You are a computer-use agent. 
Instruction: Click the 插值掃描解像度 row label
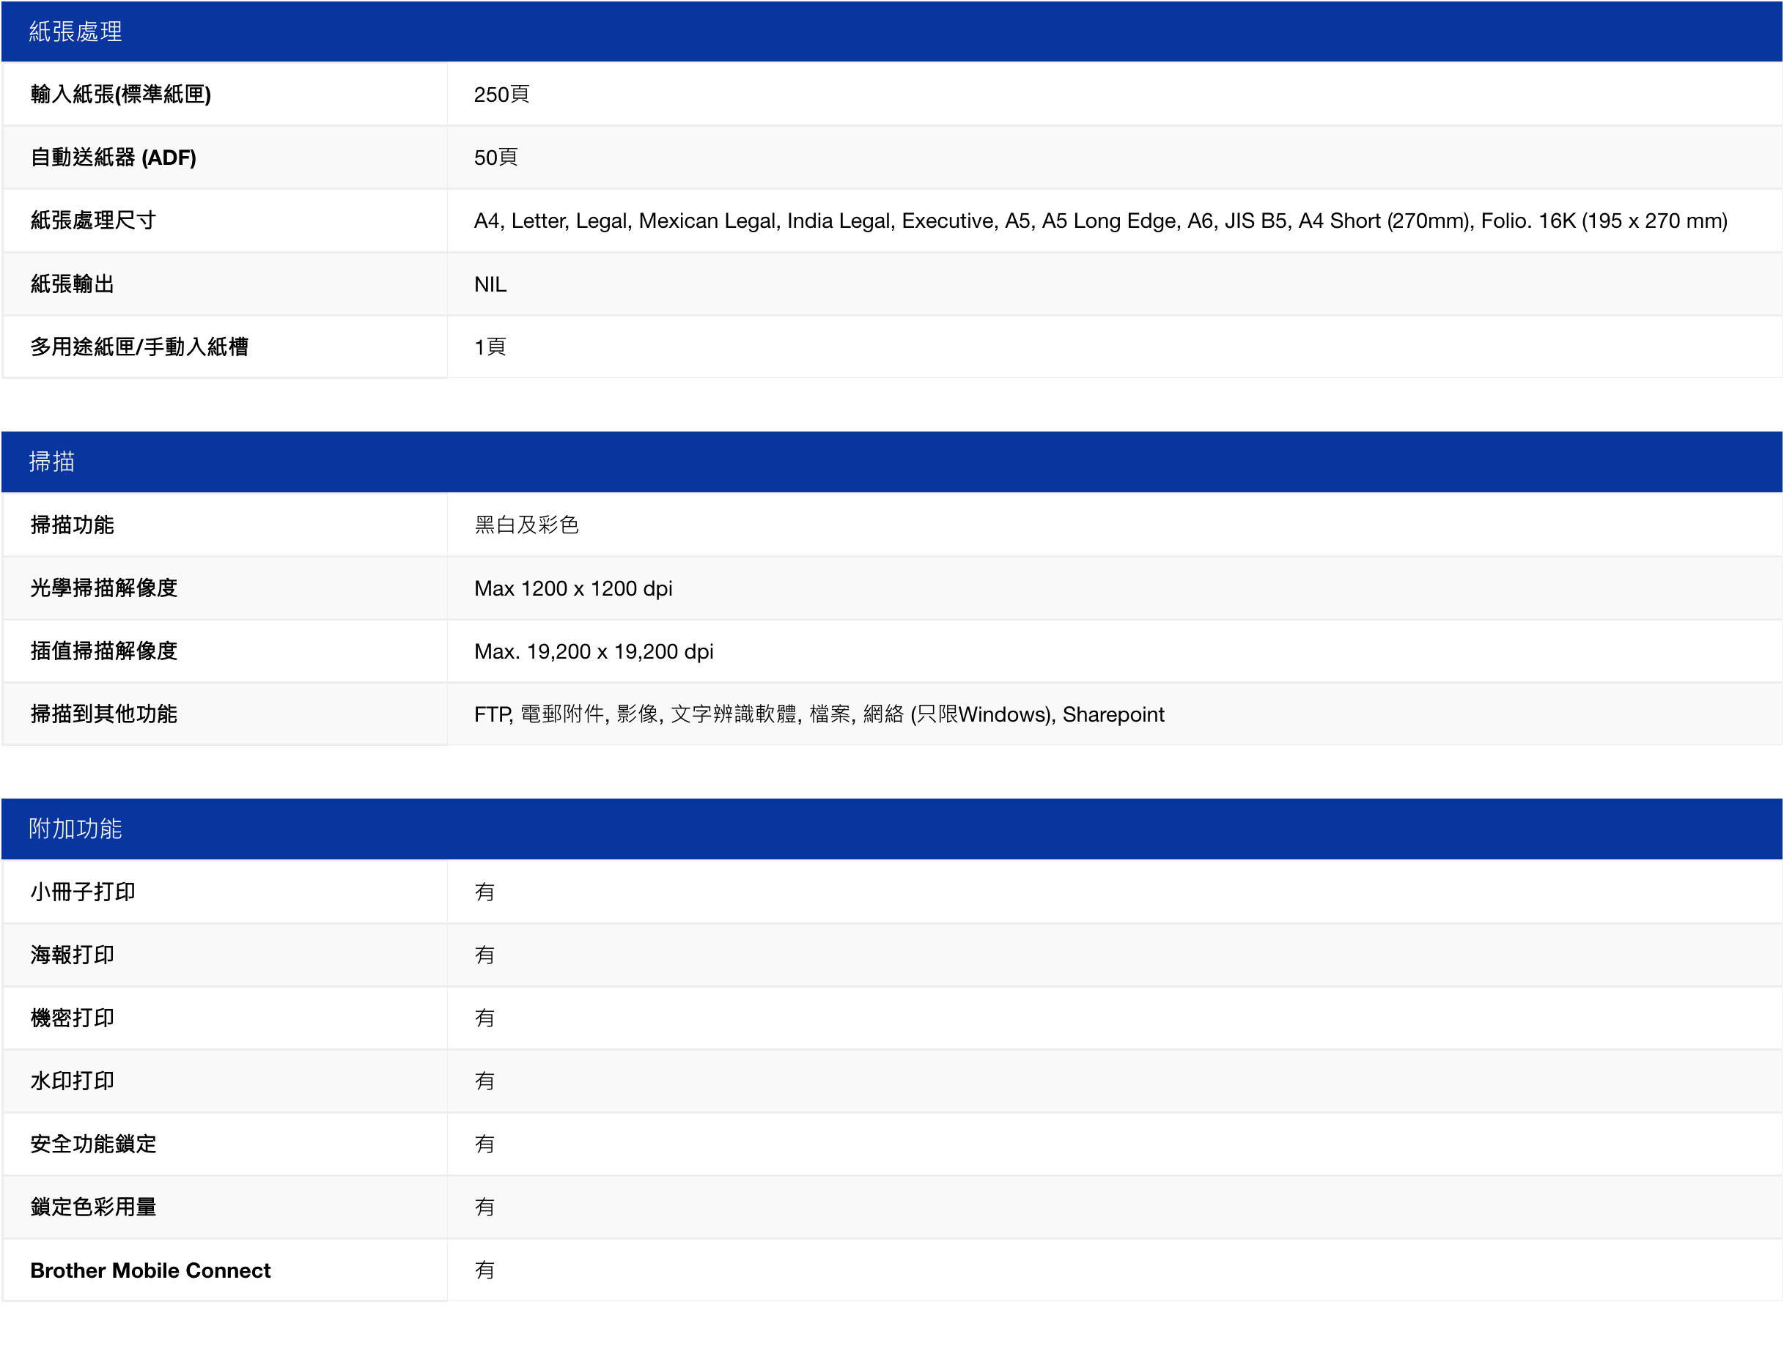click(103, 651)
